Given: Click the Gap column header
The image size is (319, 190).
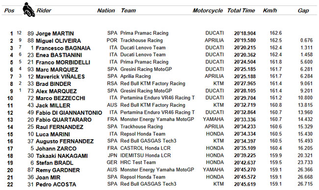Looking at the screenshot, I should (303, 11).
